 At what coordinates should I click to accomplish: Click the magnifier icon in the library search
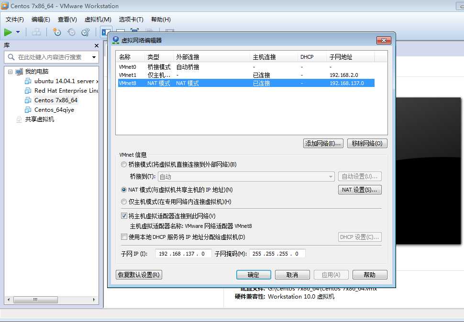(11, 57)
